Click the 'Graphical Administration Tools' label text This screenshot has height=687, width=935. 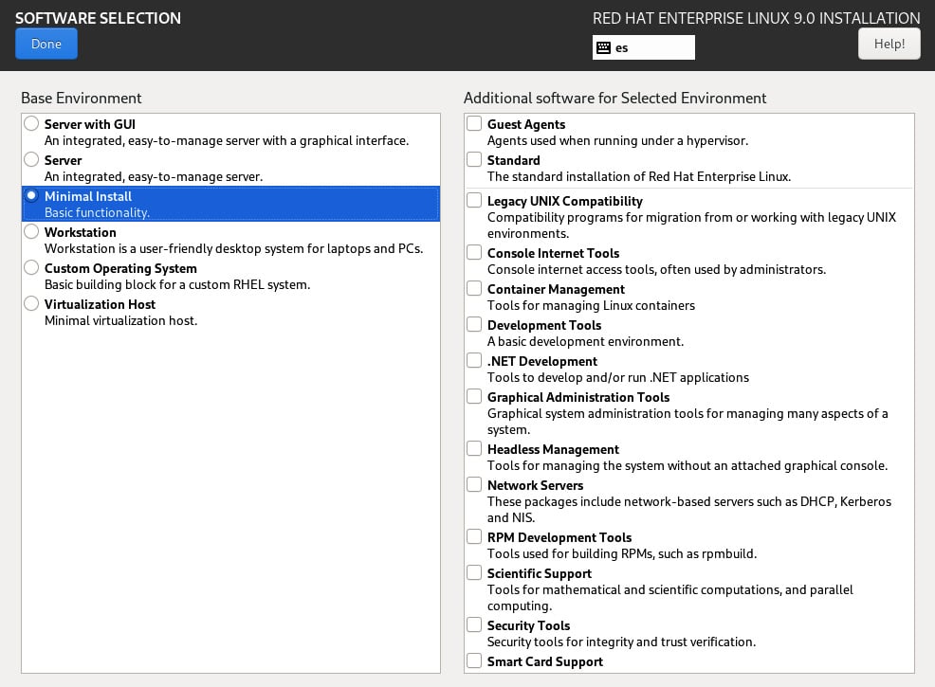coord(578,397)
